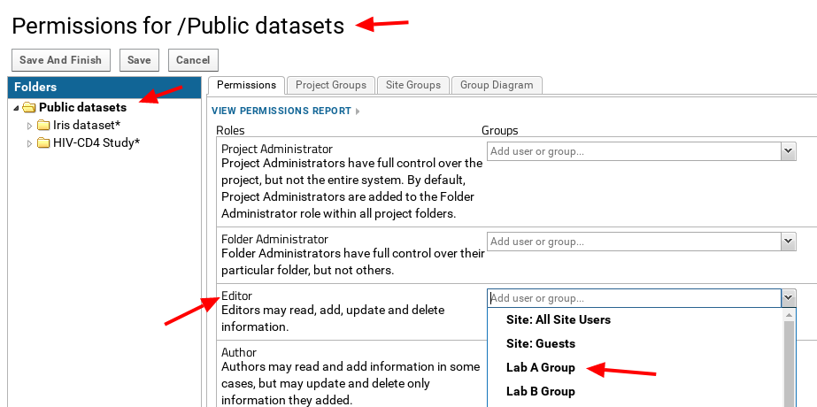
Task: Choose Lab A Group from the list
Action: point(540,367)
